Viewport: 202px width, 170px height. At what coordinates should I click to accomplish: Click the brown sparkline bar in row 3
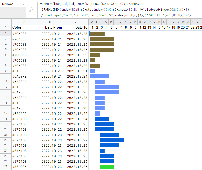coord(102,39)
